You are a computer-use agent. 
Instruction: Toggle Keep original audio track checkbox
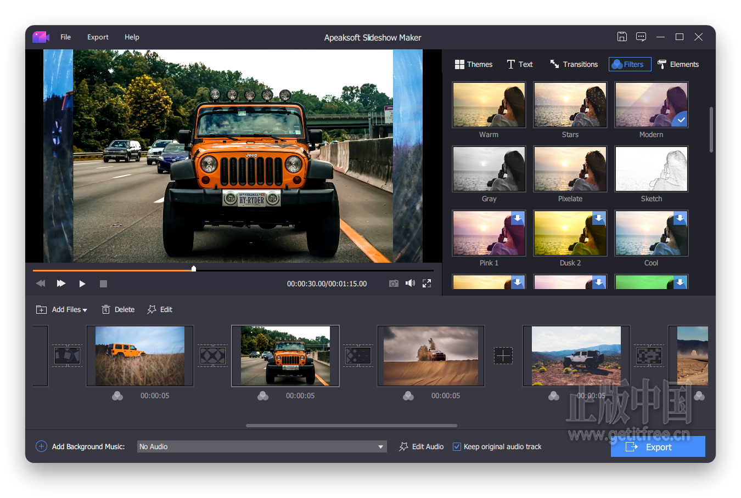pyautogui.click(x=457, y=446)
